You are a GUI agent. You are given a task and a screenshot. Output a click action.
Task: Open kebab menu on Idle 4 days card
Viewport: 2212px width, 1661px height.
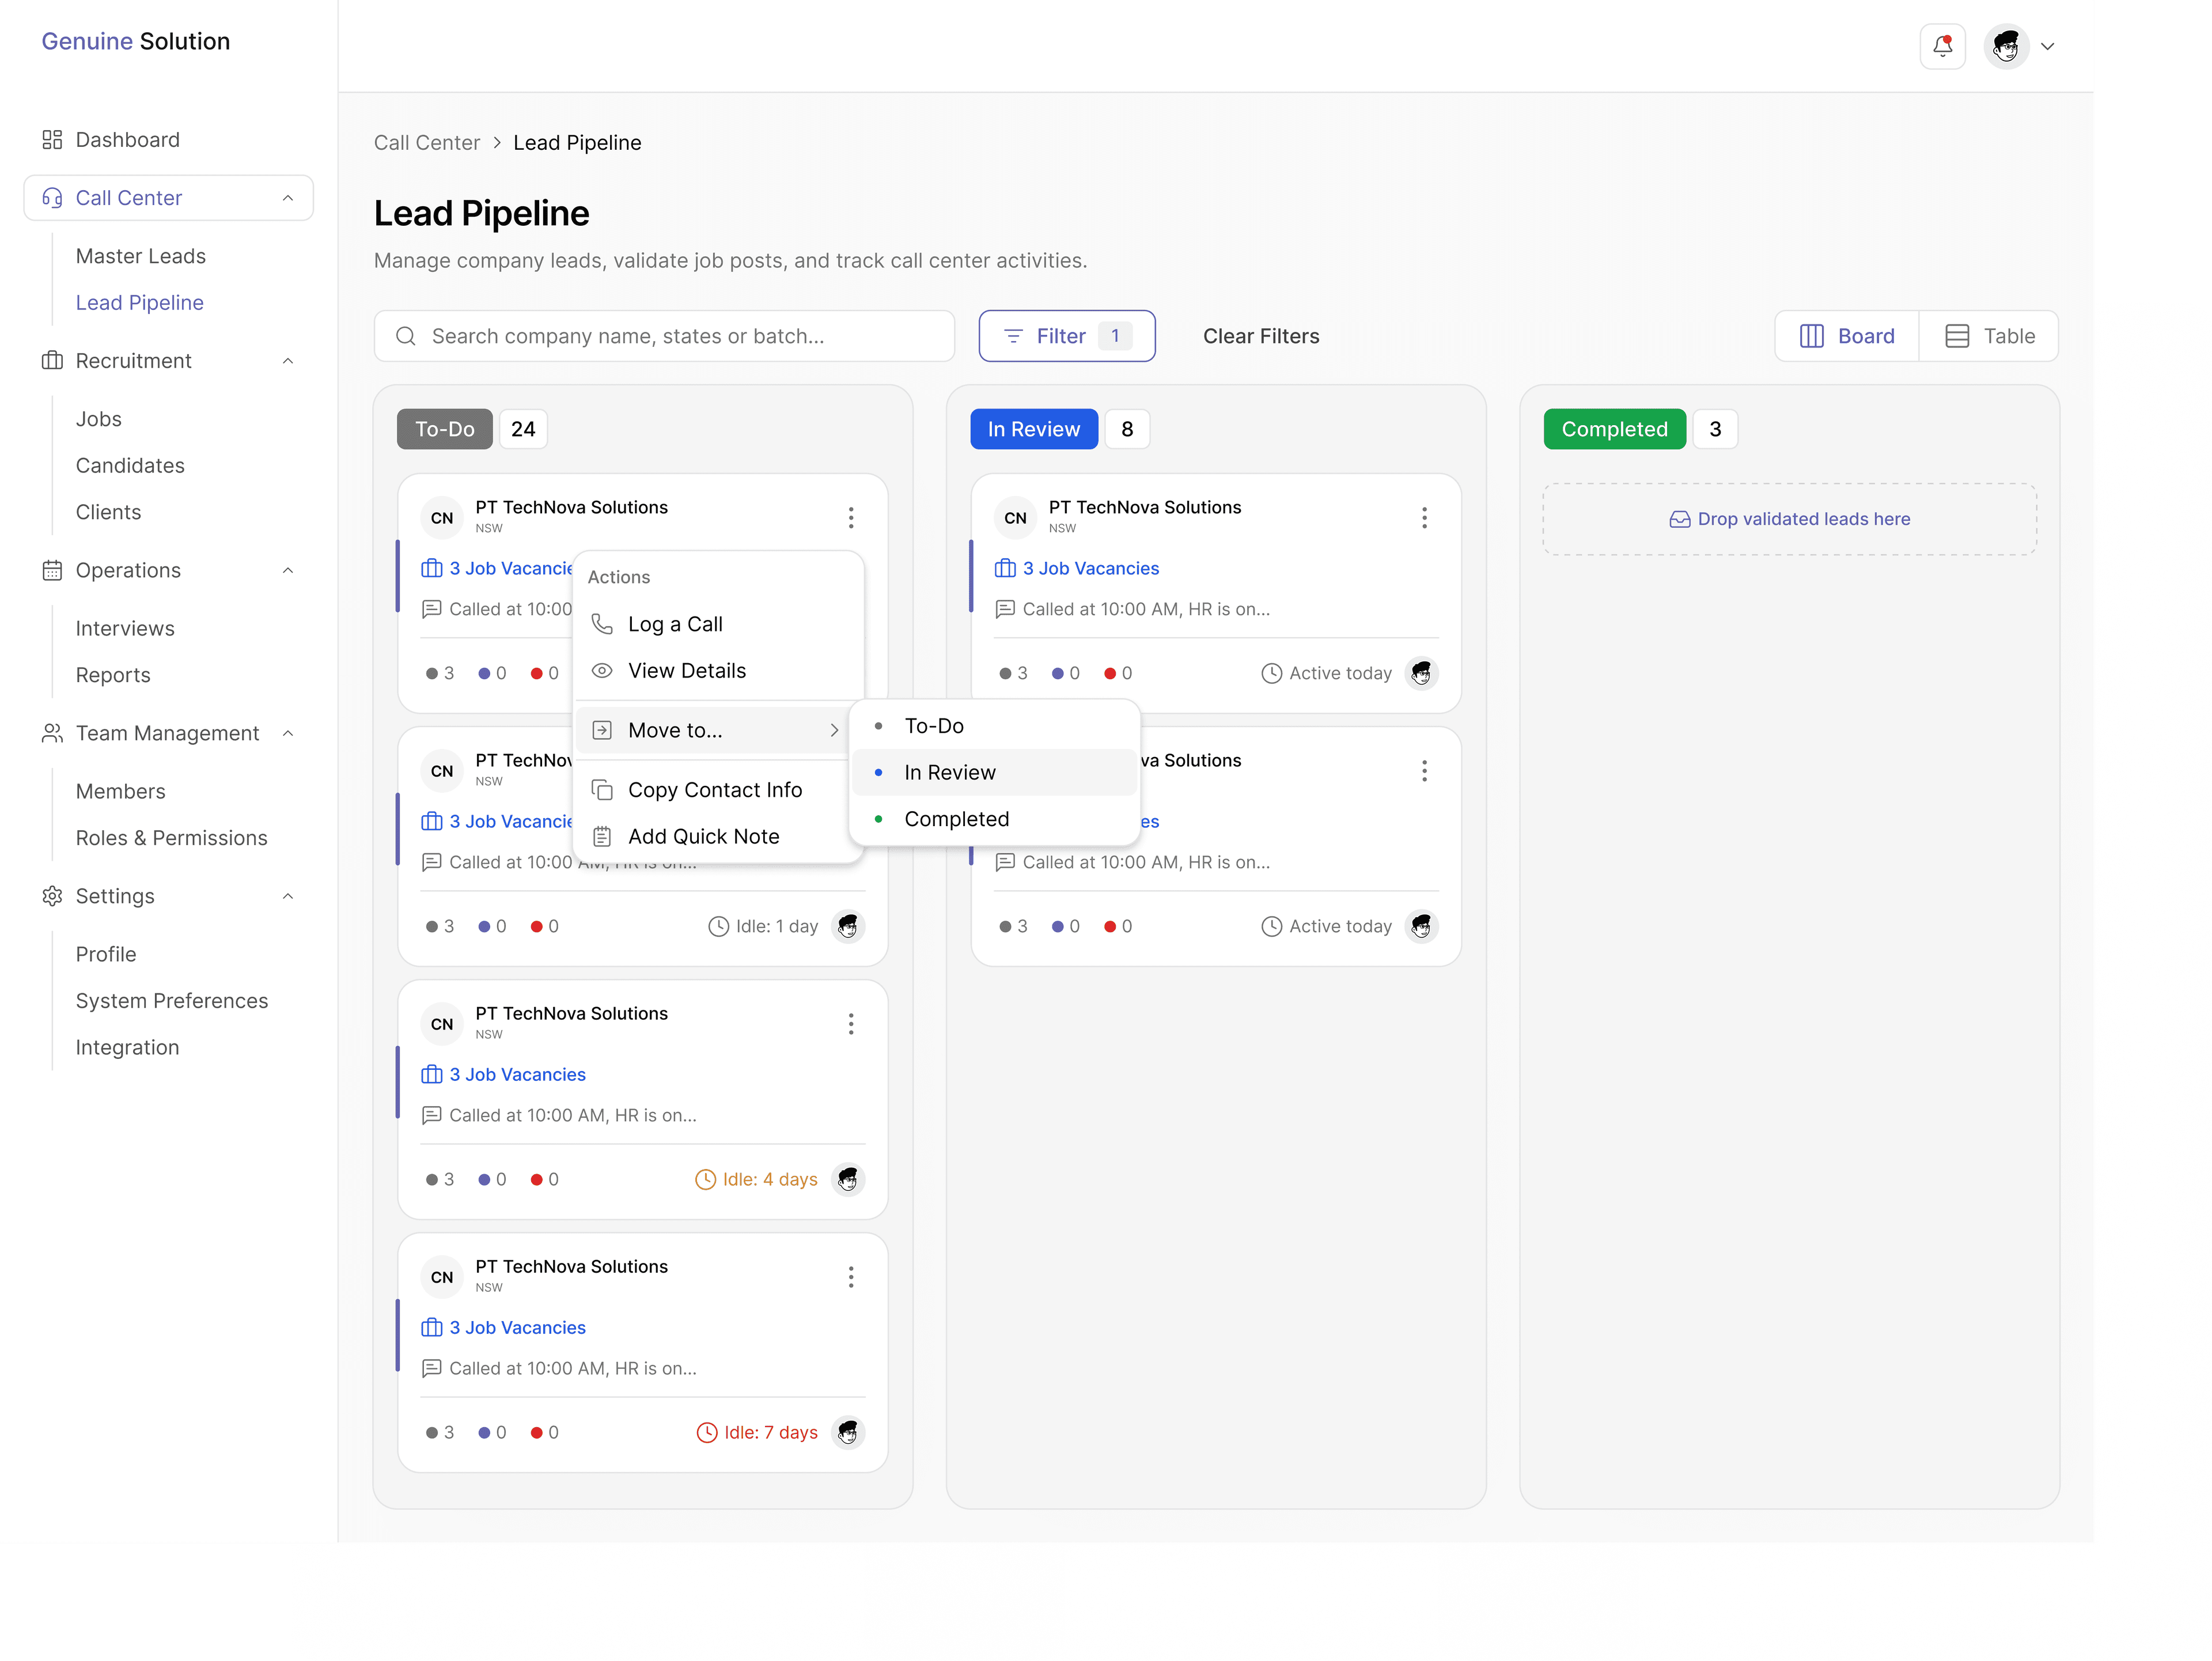click(851, 1025)
